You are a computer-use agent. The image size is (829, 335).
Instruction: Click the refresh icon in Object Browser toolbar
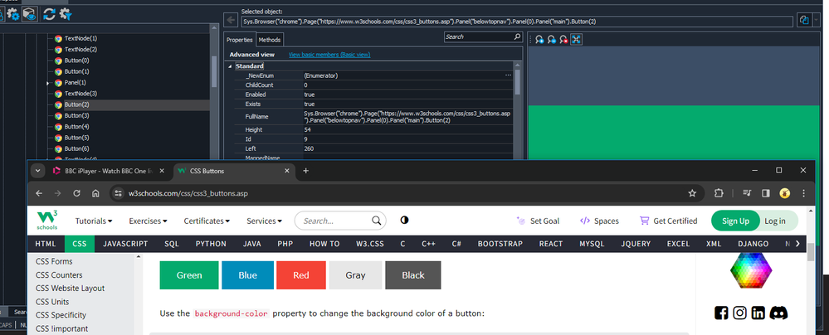(50, 14)
